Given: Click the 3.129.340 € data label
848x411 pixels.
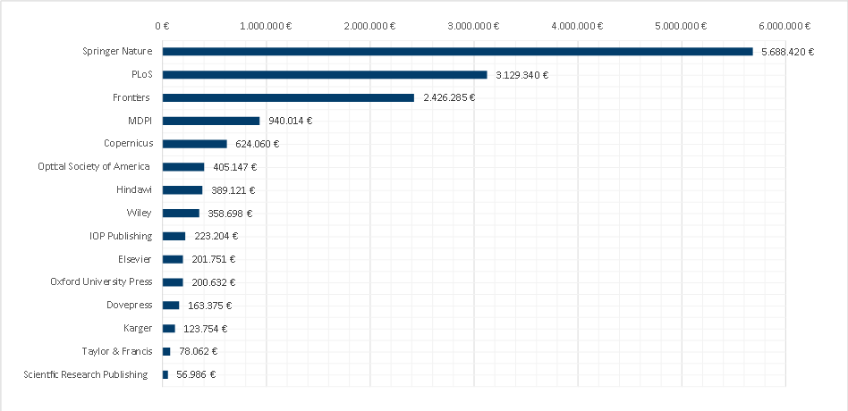Looking at the screenshot, I should click(522, 75).
